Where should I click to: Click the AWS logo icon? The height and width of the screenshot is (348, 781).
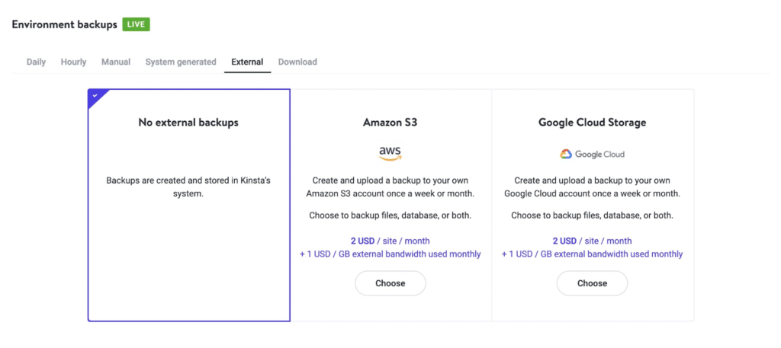(x=390, y=154)
